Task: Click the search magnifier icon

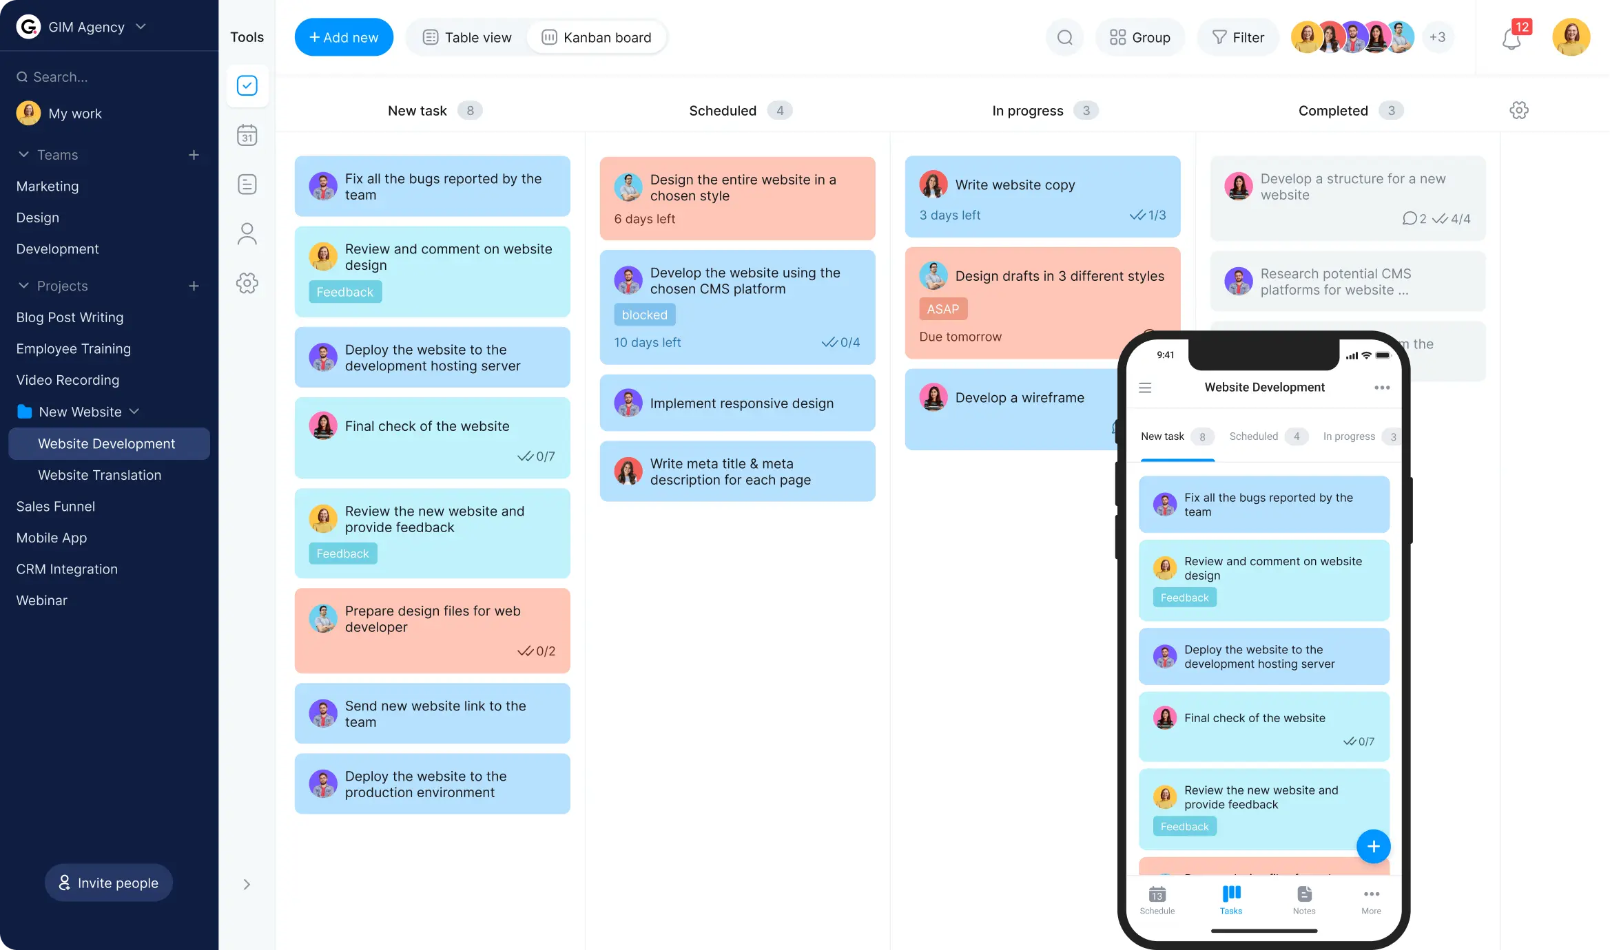Action: coord(1064,37)
